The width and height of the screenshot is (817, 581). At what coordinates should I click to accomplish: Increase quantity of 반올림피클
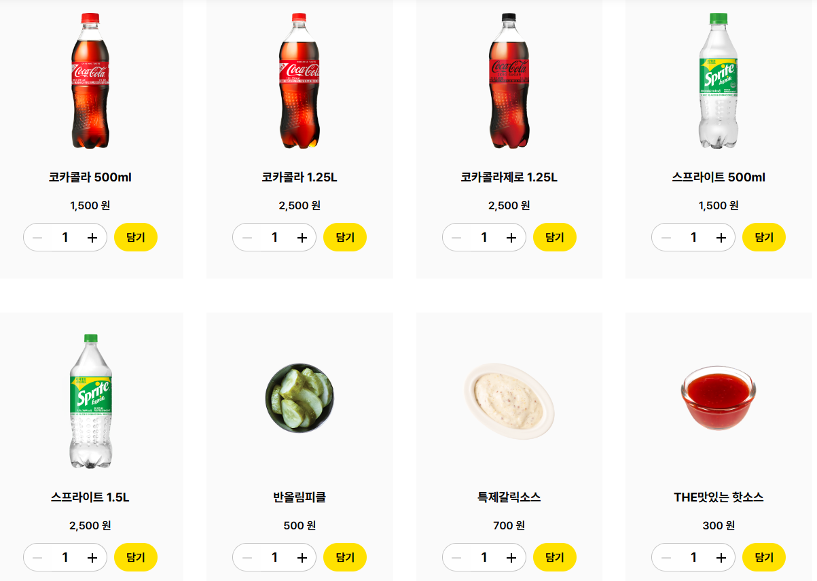[302, 558]
